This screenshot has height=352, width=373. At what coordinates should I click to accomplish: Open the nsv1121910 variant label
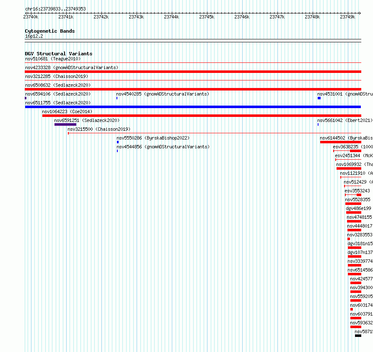[x=356, y=173]
